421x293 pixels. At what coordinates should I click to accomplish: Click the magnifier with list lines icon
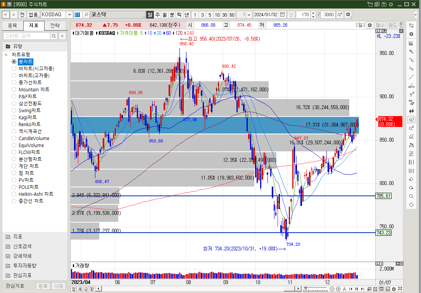coord(411,128)
